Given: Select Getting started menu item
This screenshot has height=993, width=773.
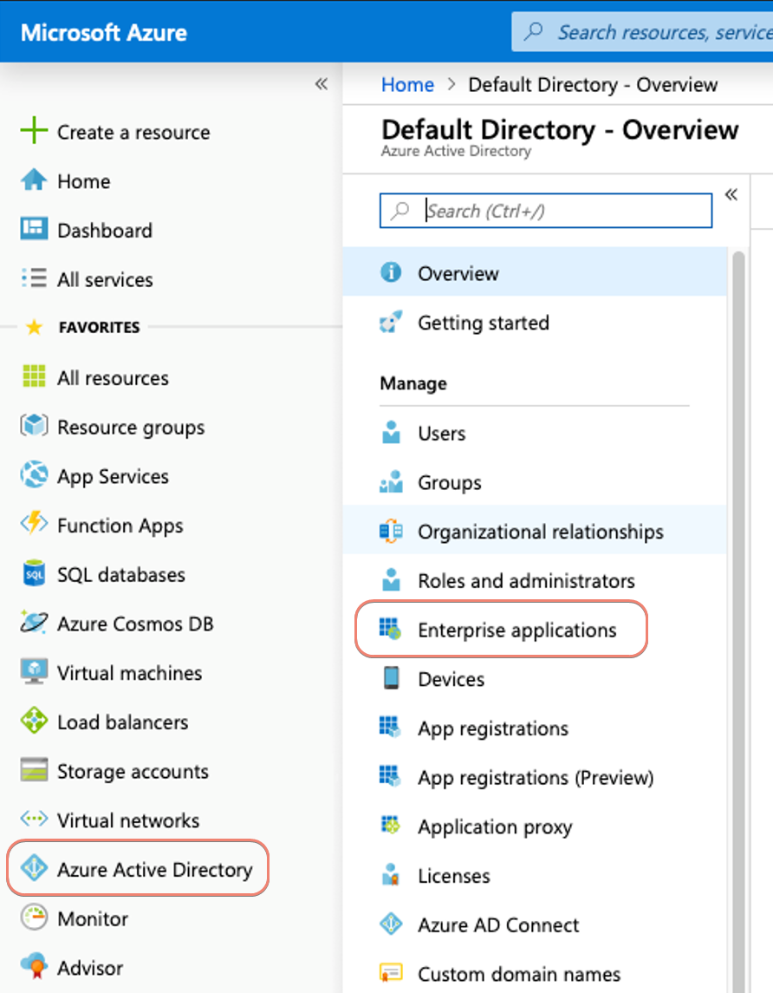Looking at the screenshot, I should coord(535,322).
